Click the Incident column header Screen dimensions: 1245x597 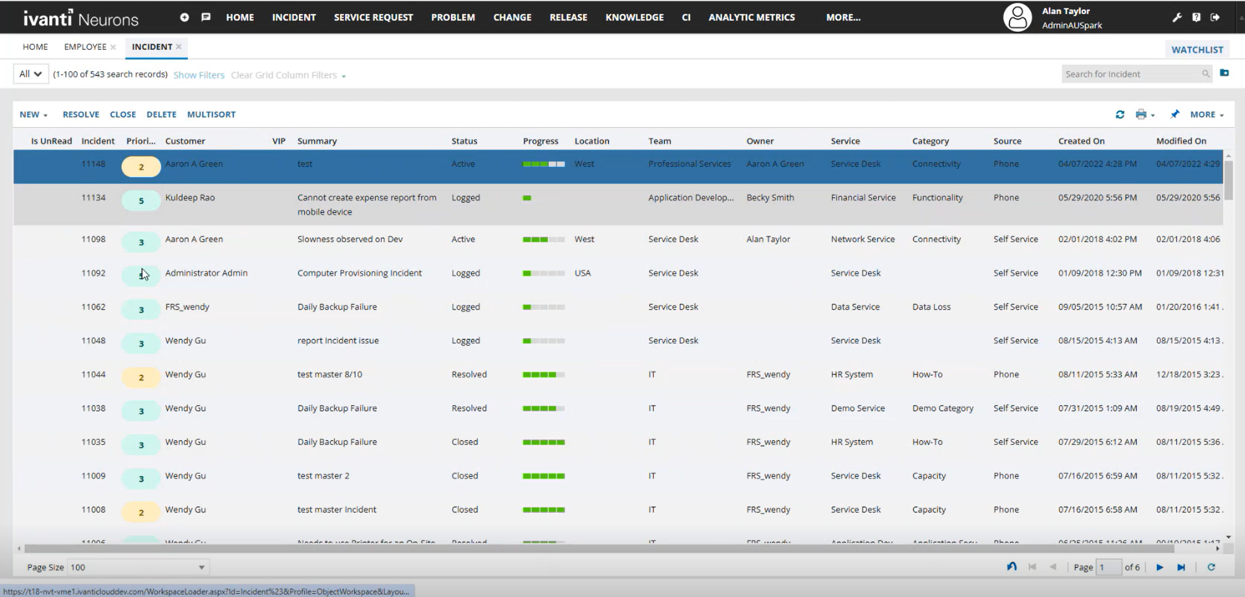[98, 141]
